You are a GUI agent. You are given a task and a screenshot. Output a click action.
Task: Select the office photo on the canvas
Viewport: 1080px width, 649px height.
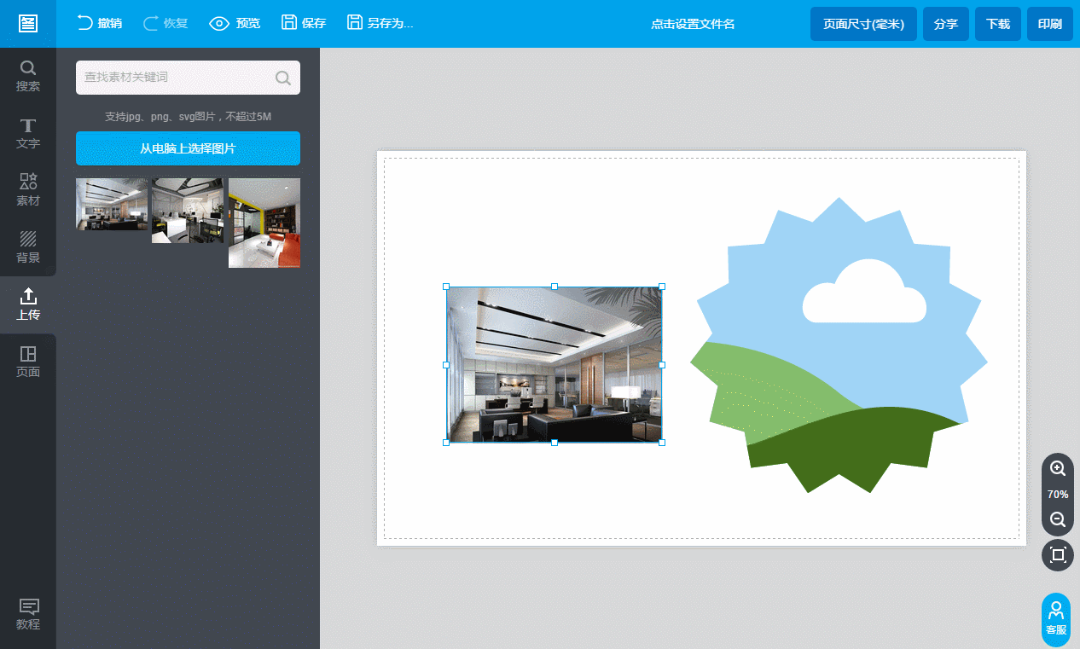(x=555, y=365)
